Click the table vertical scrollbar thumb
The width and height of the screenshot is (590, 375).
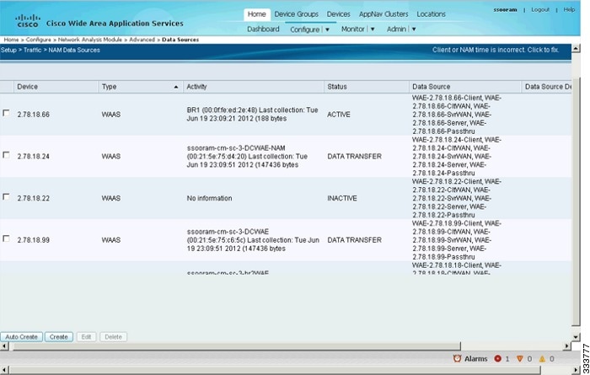click(576, 201)
